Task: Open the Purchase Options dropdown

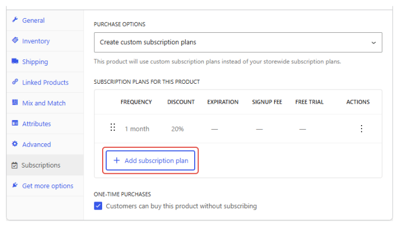Action: 238,42
